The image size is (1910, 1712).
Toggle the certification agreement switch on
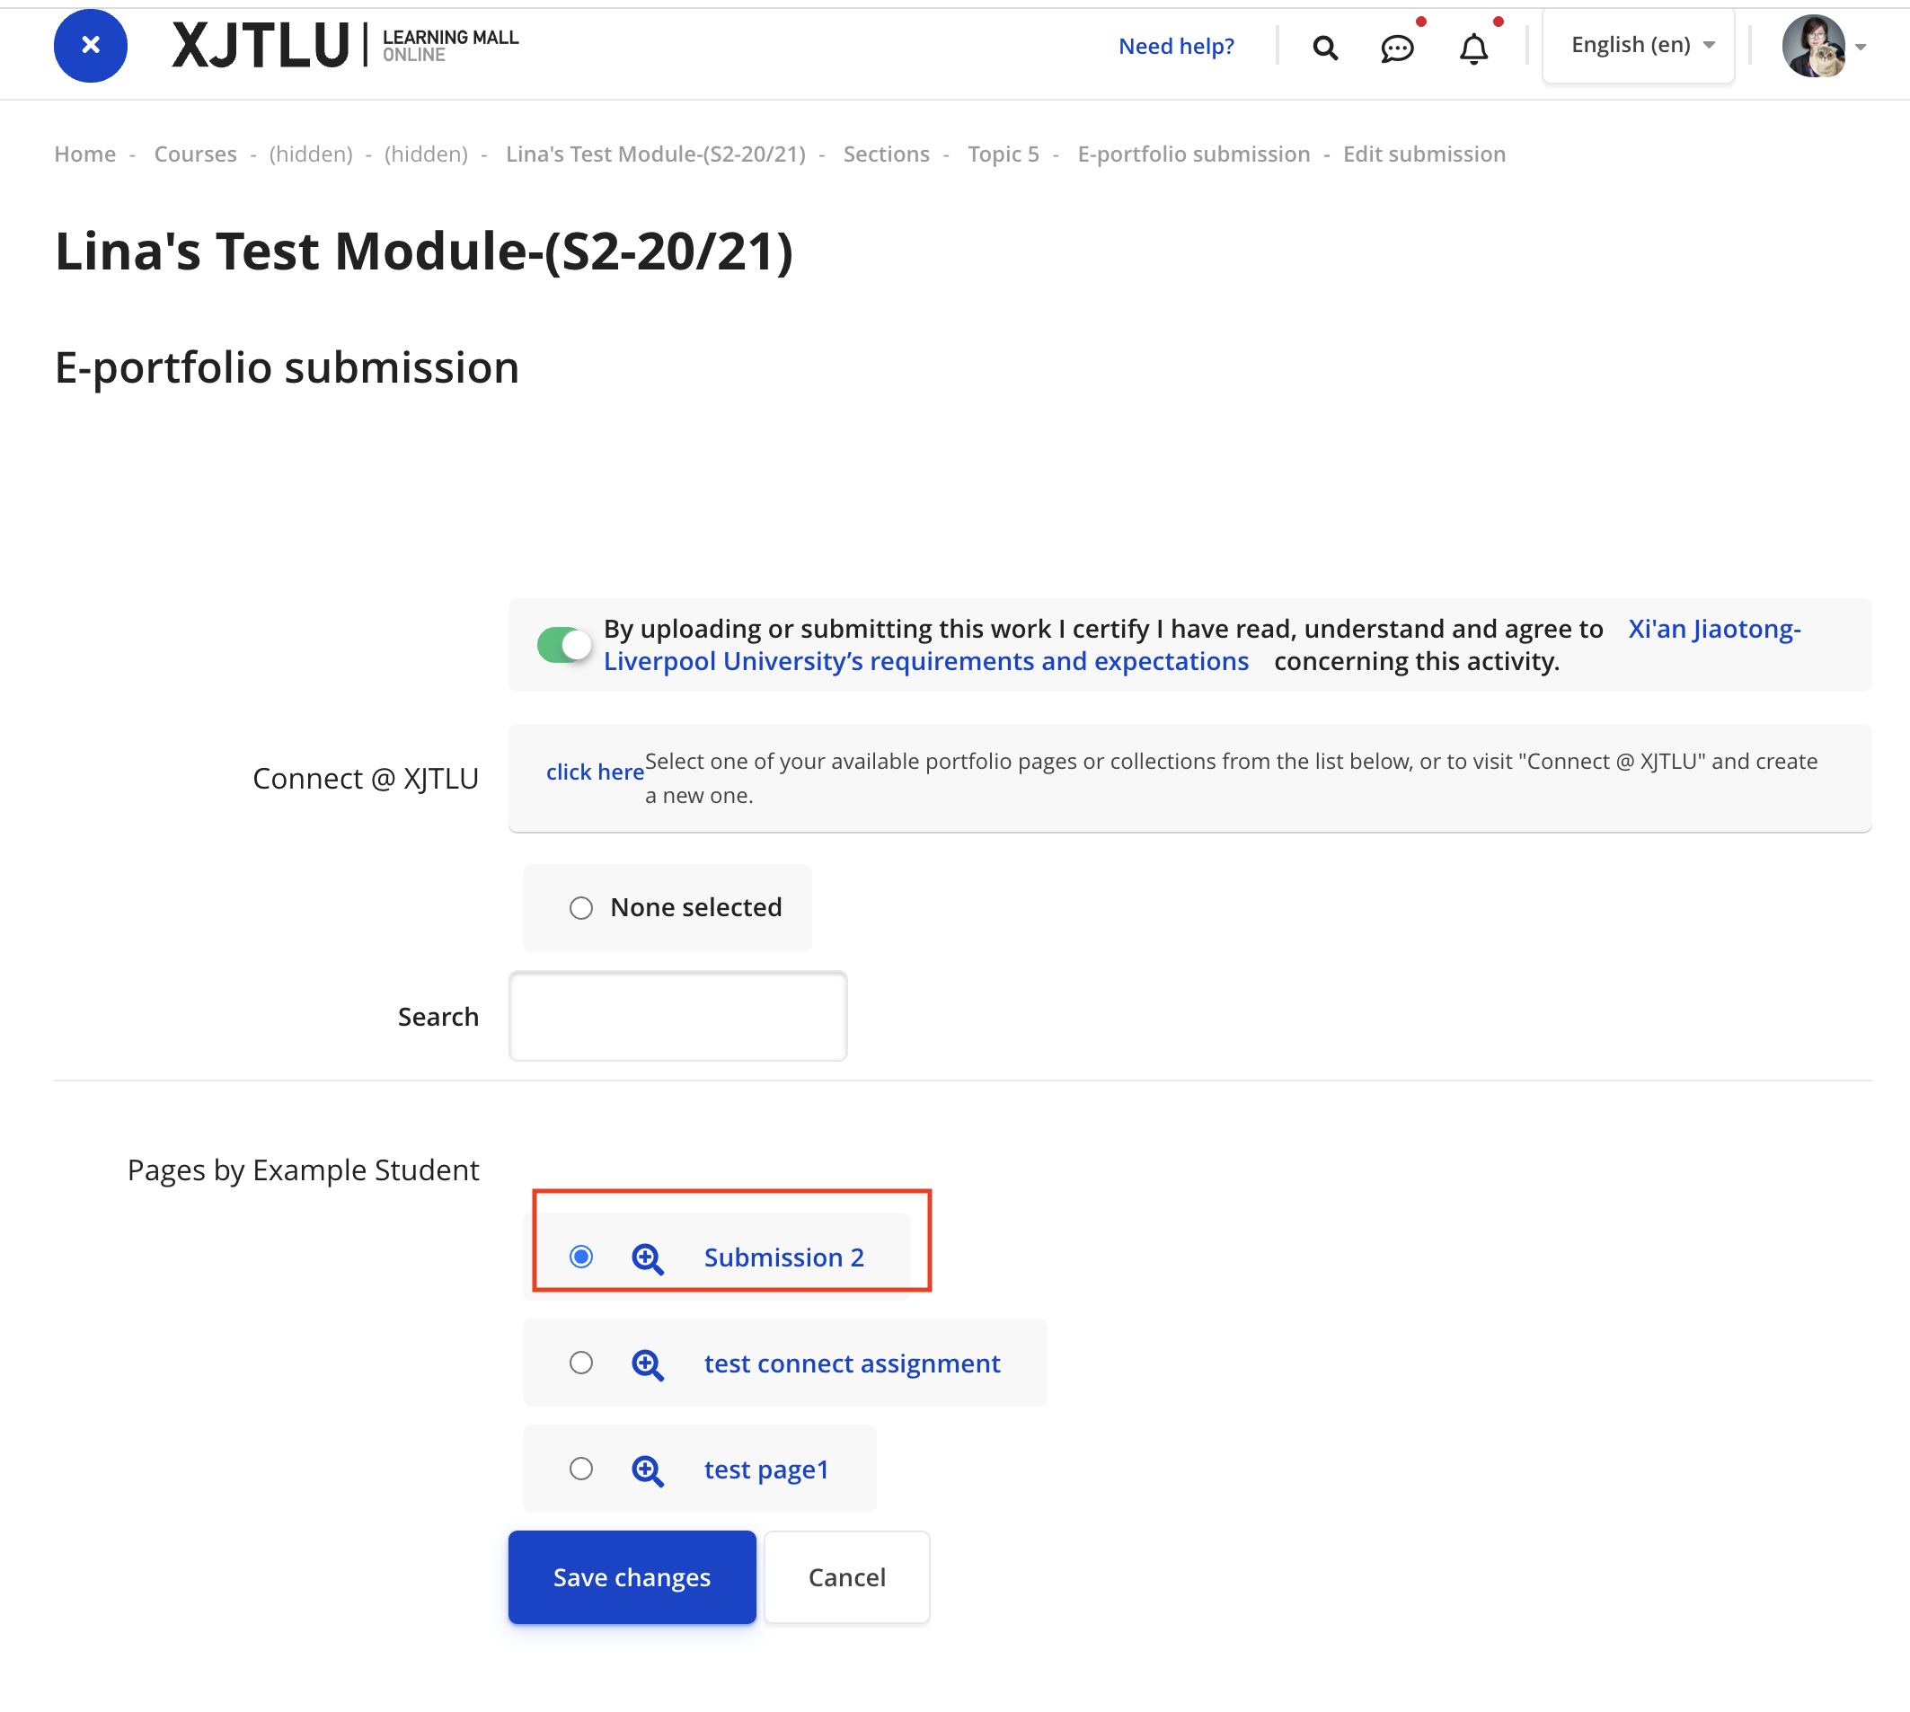[562, 645]
